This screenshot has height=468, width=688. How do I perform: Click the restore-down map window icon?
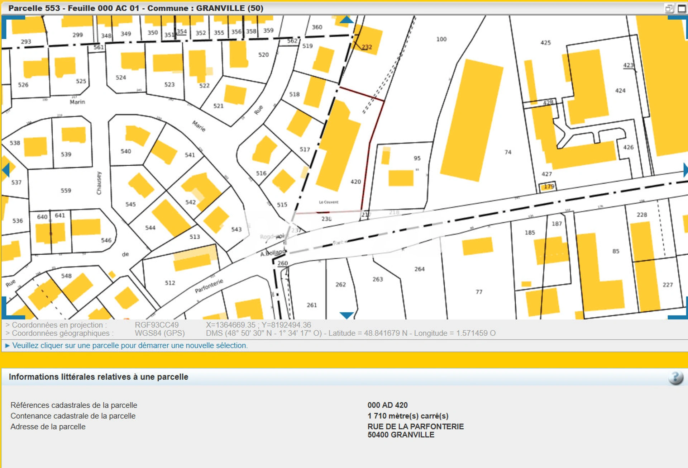click(669, 8)
